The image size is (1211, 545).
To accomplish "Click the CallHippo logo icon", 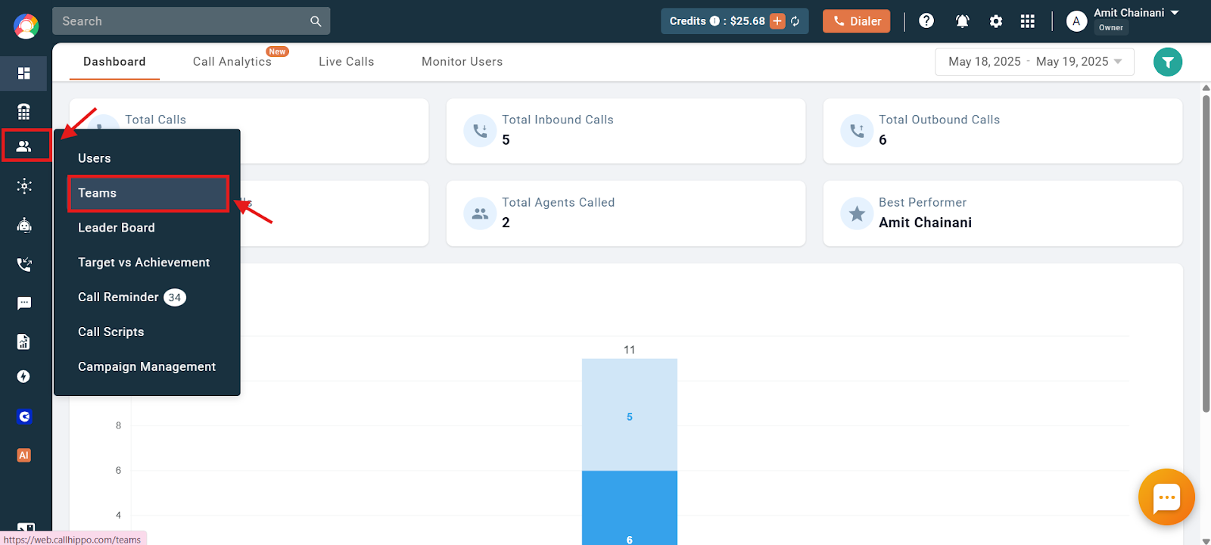I will point(26,26).
